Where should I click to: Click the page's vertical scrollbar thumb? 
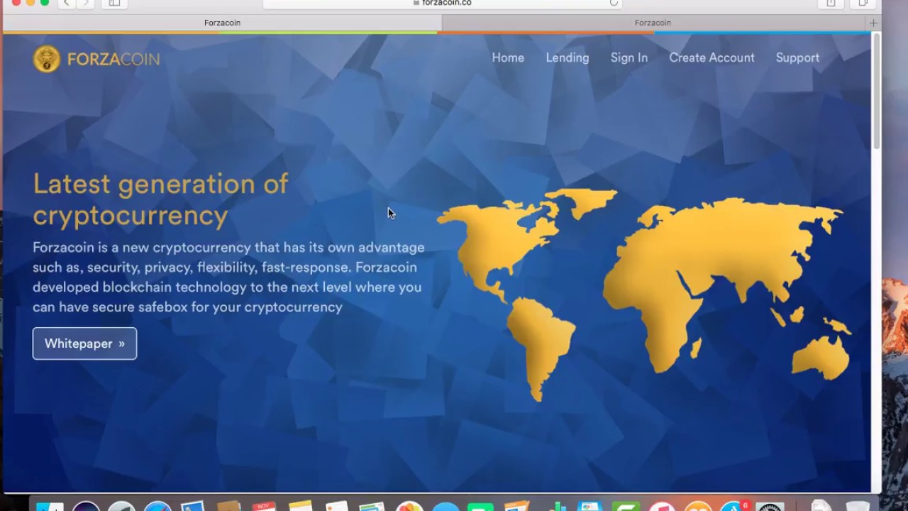coord(876,90)
